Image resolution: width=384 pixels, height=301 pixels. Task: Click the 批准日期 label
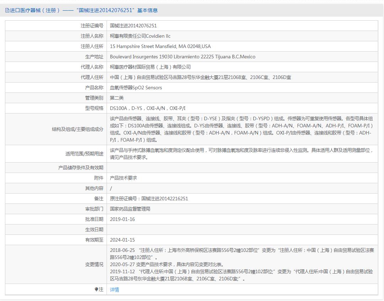pos(94,219)
